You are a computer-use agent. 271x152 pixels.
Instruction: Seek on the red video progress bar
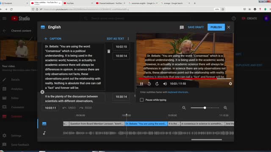point(185,79)
